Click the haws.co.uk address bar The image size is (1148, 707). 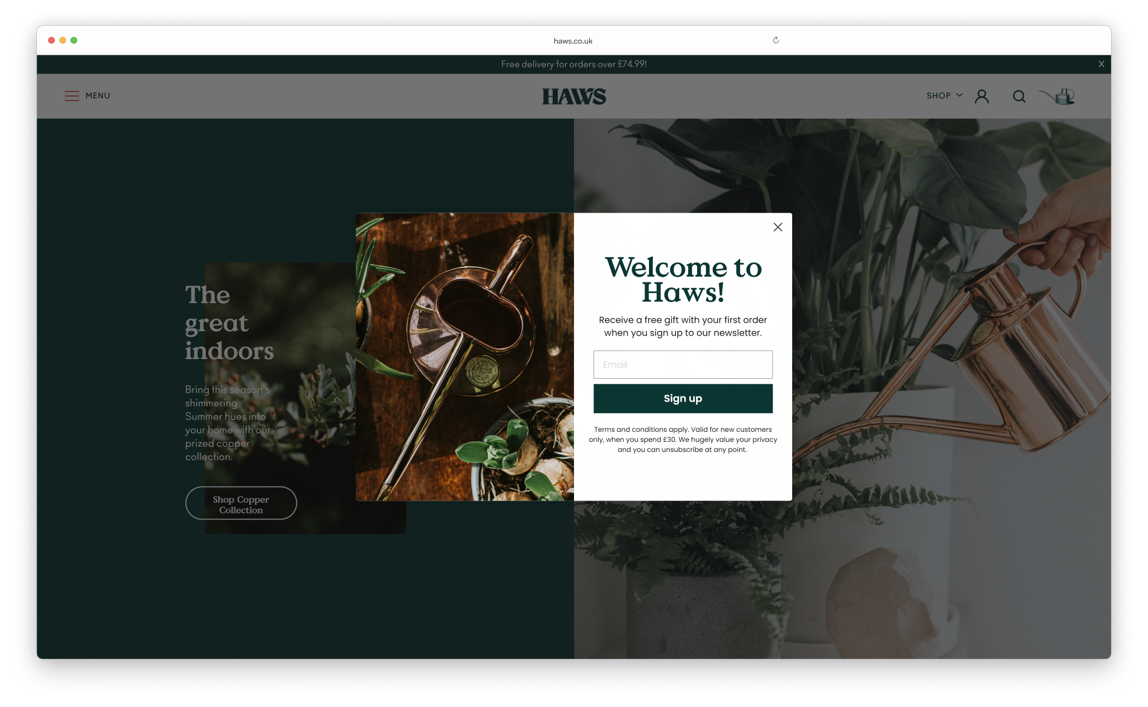(573, 41)
